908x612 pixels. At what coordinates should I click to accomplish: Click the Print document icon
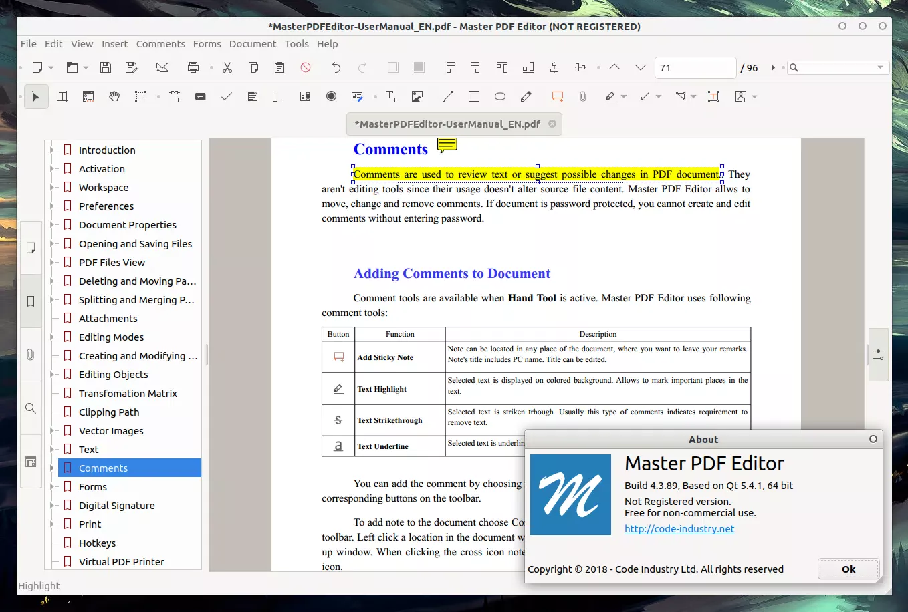tap(193, 67)
